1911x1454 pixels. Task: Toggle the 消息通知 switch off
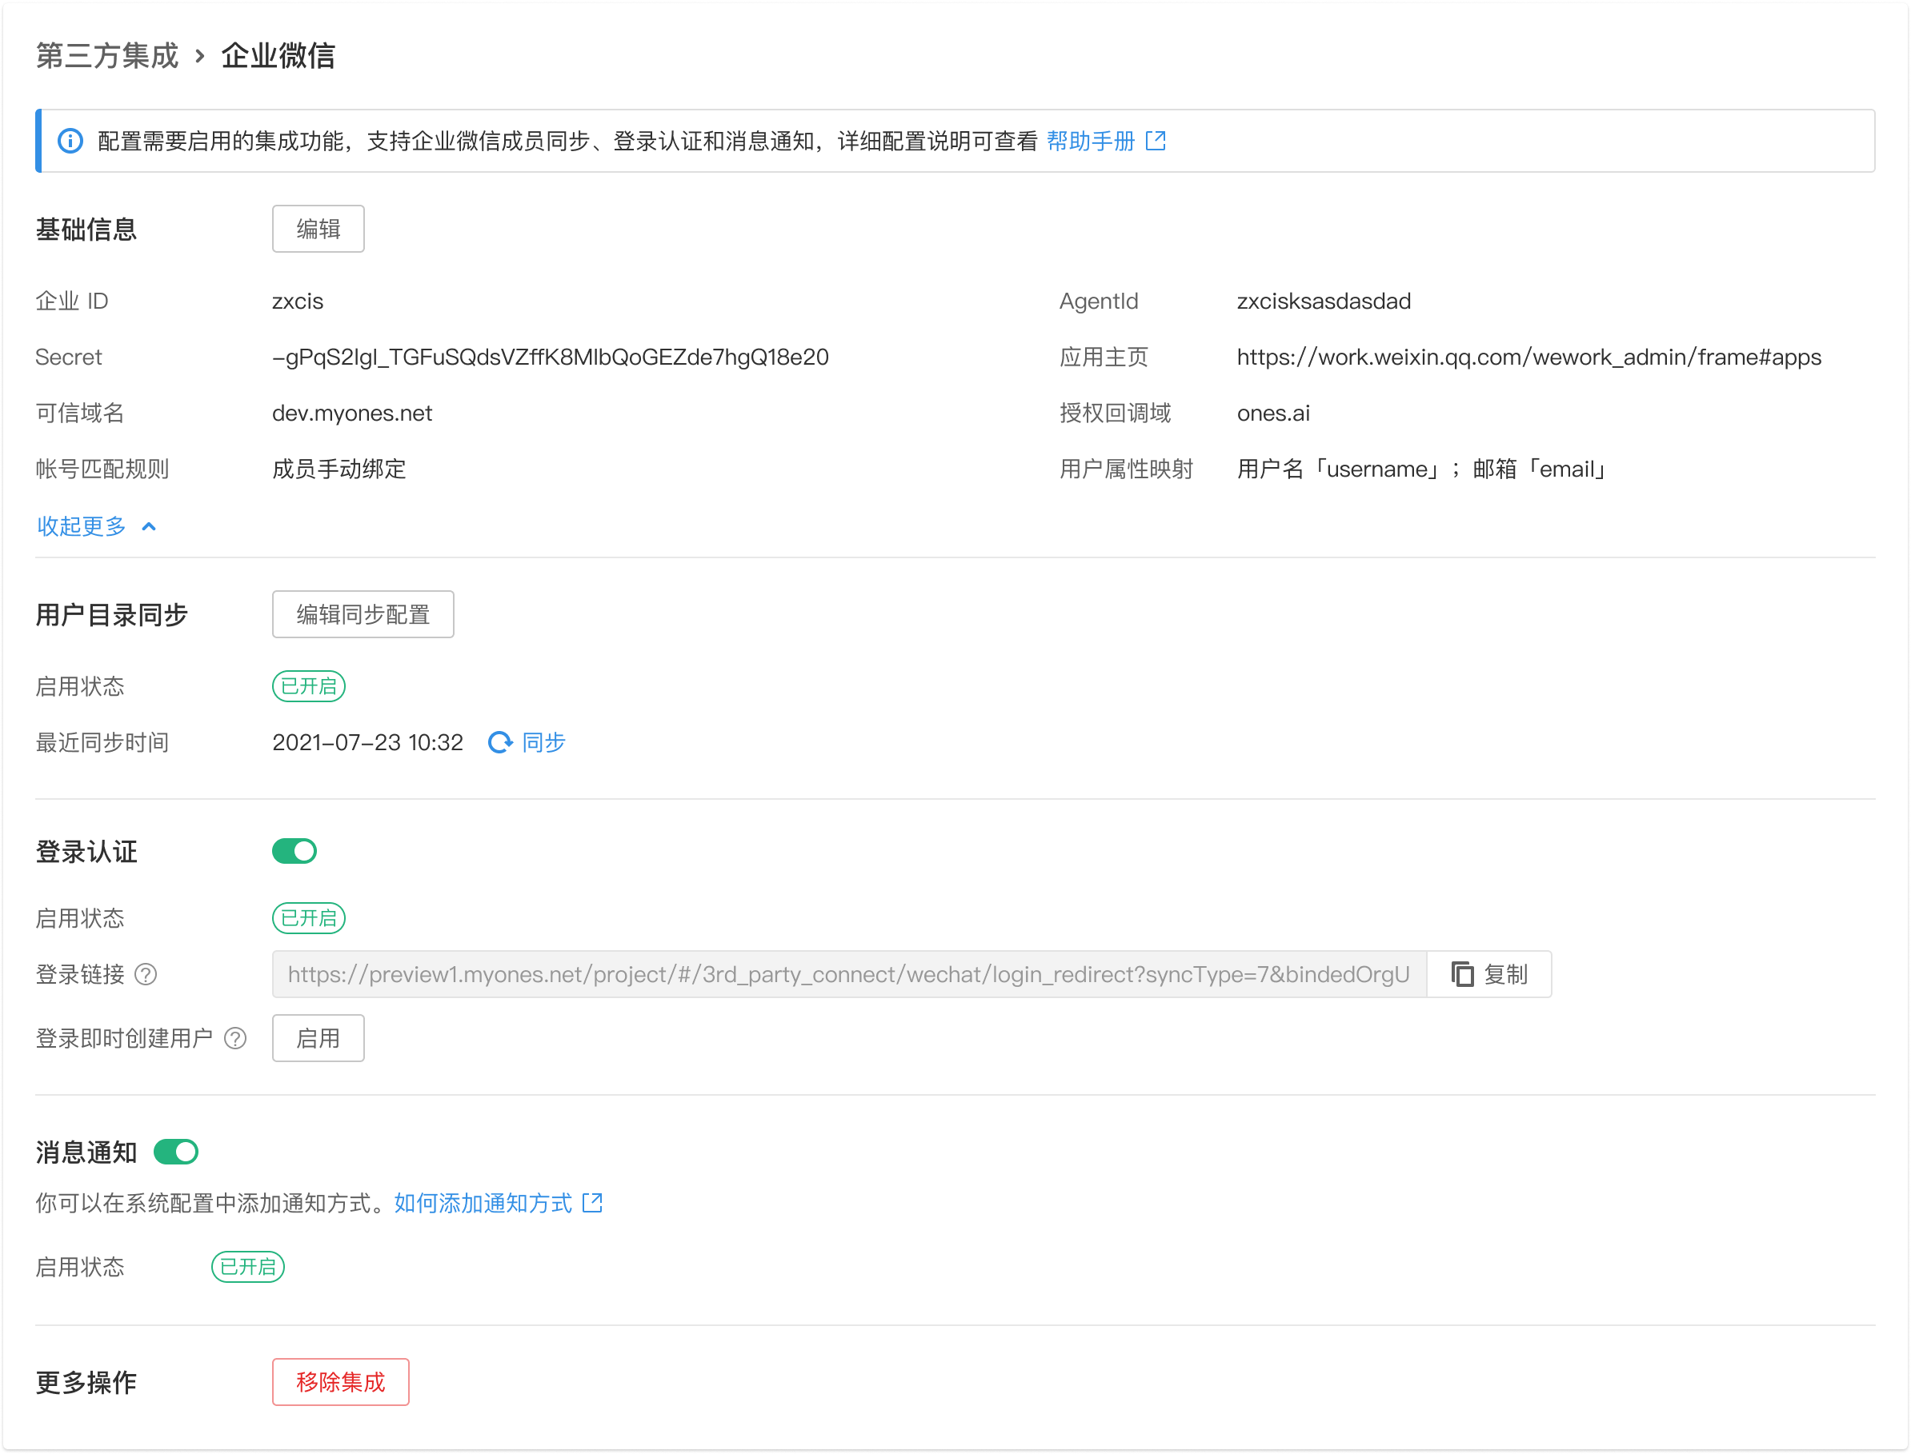[x=176, y=1152]
